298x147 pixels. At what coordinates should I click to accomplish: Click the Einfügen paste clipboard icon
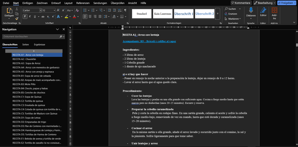coord(9,10)
